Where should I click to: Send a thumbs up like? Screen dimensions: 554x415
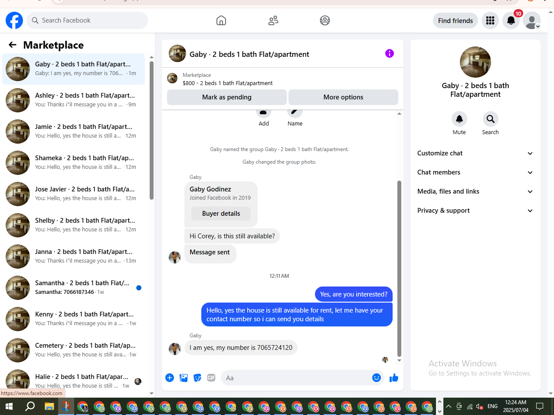[394, 378]
